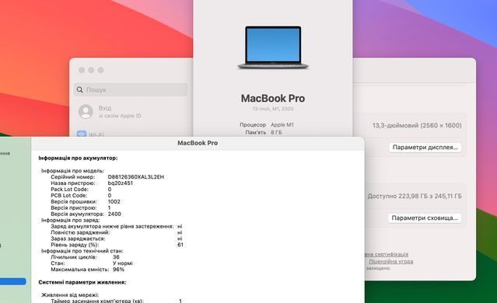
Task: Open Параметри дисплея button
Action: (425, 147)
